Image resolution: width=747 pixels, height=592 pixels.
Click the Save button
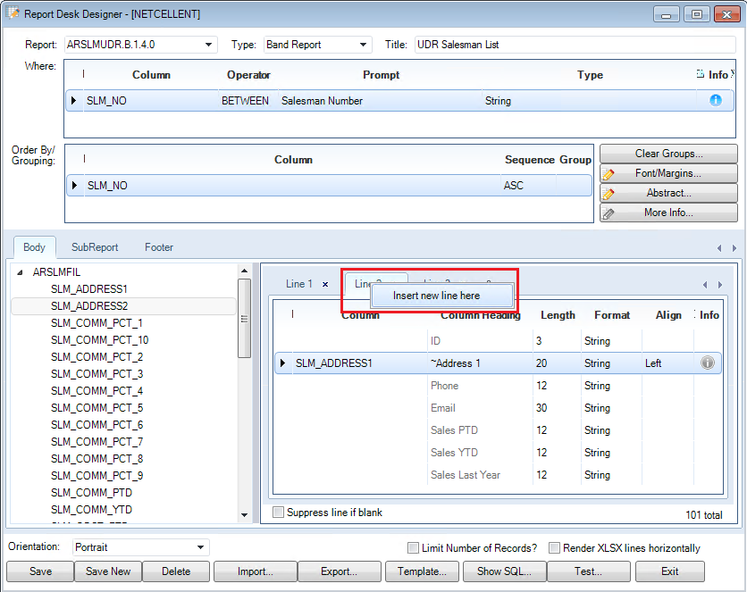point(40,571)
